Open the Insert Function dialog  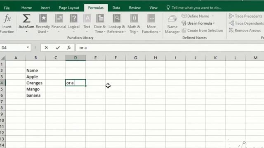coord(7,23)
